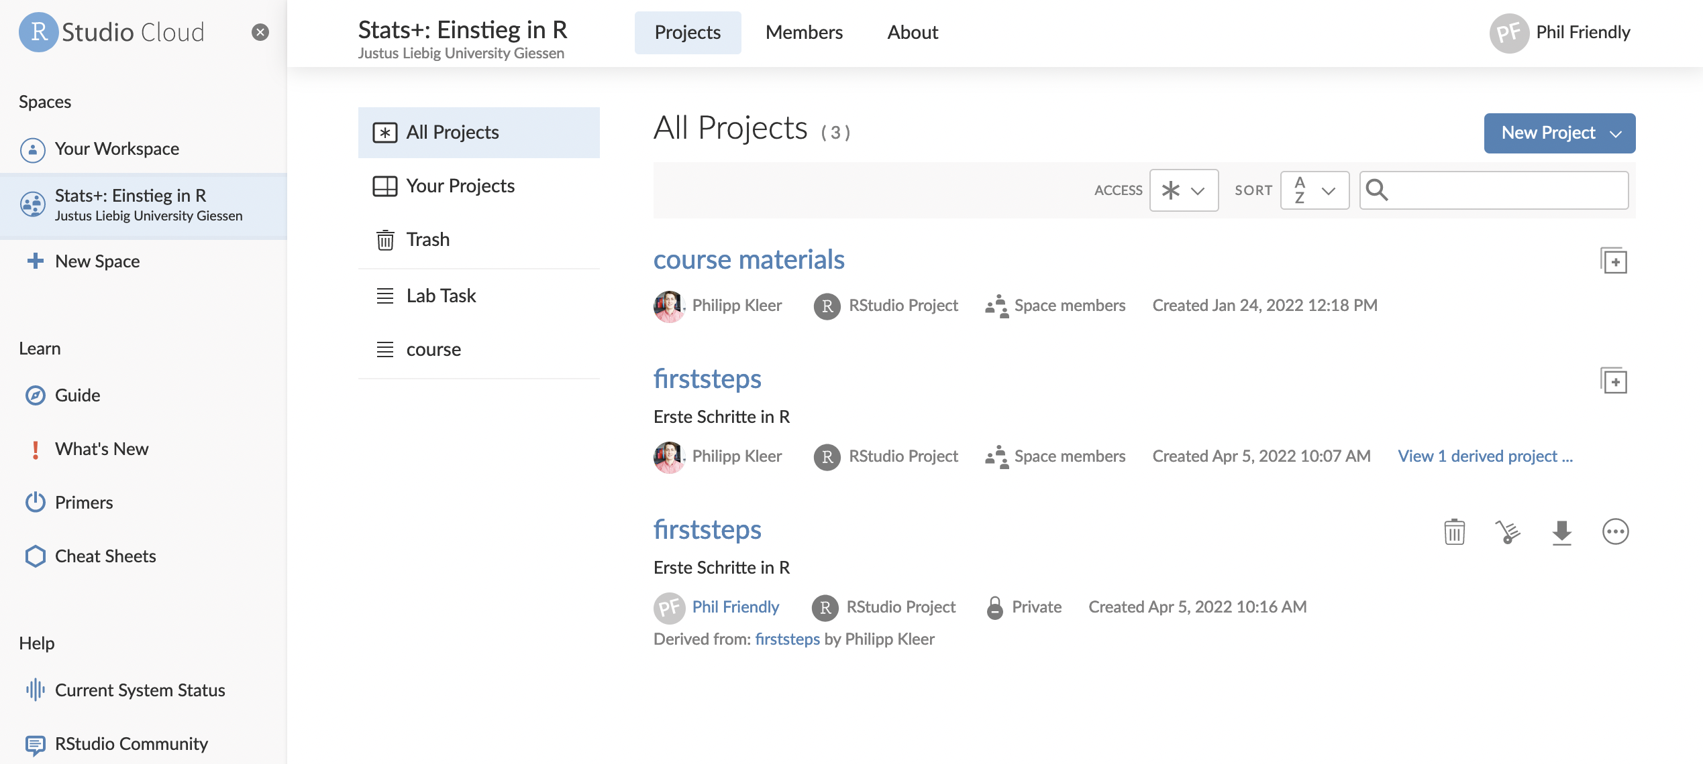Click the New Project button

1559,133
